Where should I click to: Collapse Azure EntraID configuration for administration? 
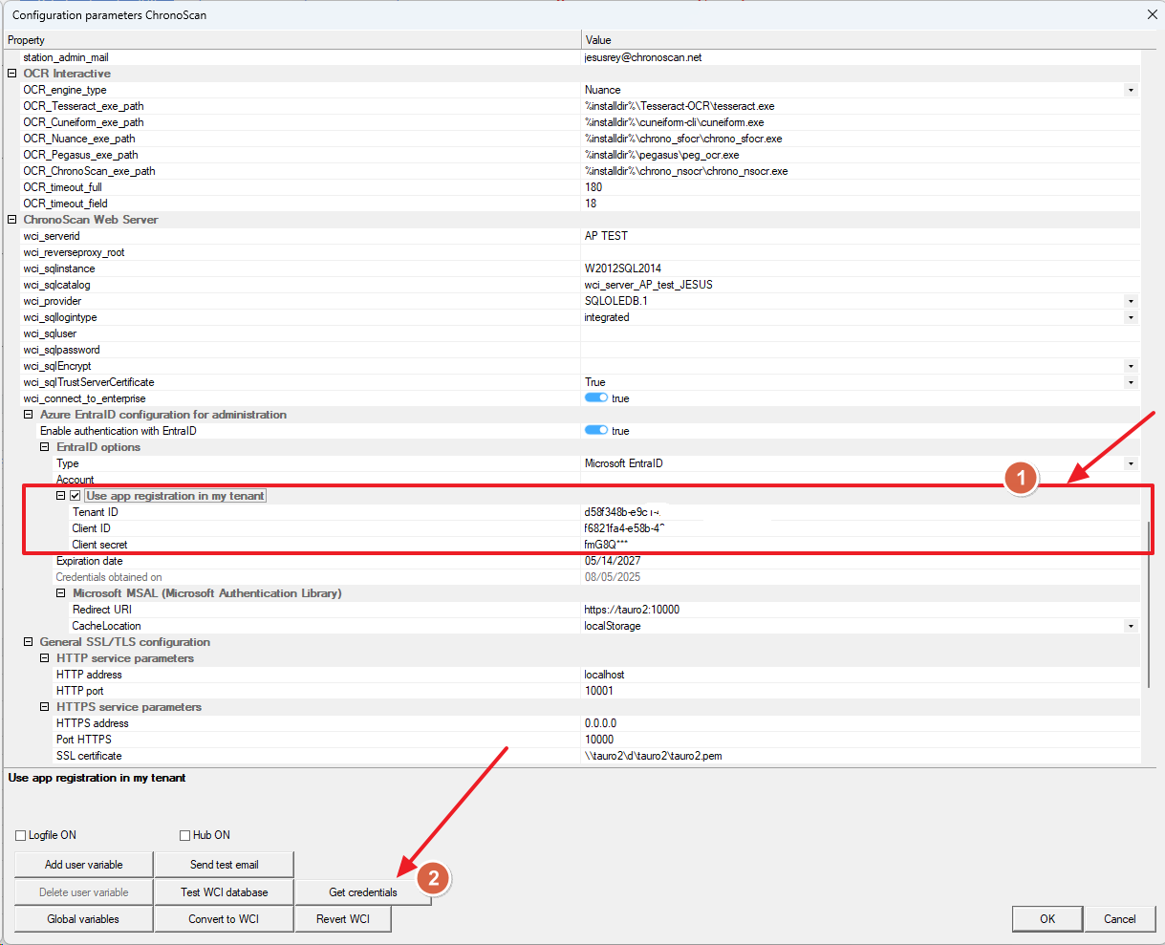pos(29,415)
